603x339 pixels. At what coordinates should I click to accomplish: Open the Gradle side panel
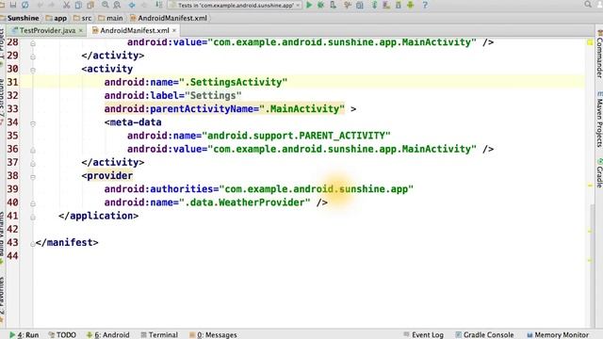[599, 172]
